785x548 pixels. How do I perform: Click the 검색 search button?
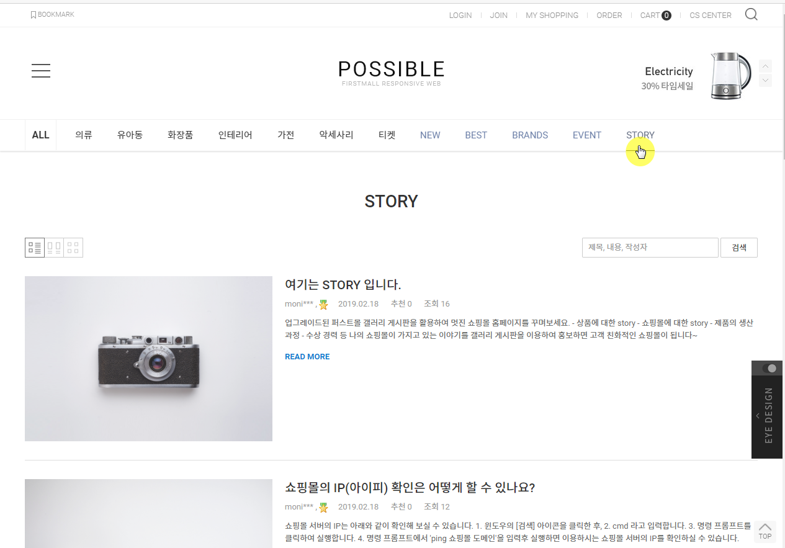point(739,248)
